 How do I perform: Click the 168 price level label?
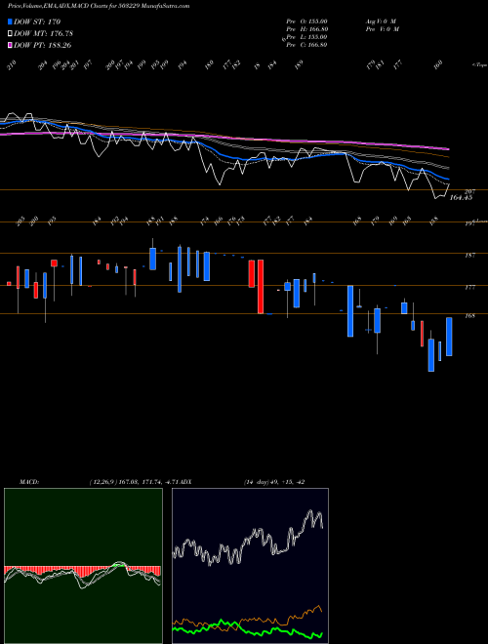[x=469, y=316]
